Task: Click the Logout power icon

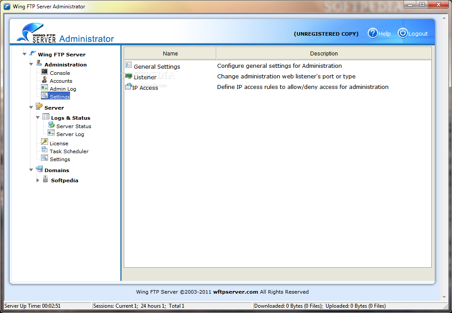Action: pos(403,33)
